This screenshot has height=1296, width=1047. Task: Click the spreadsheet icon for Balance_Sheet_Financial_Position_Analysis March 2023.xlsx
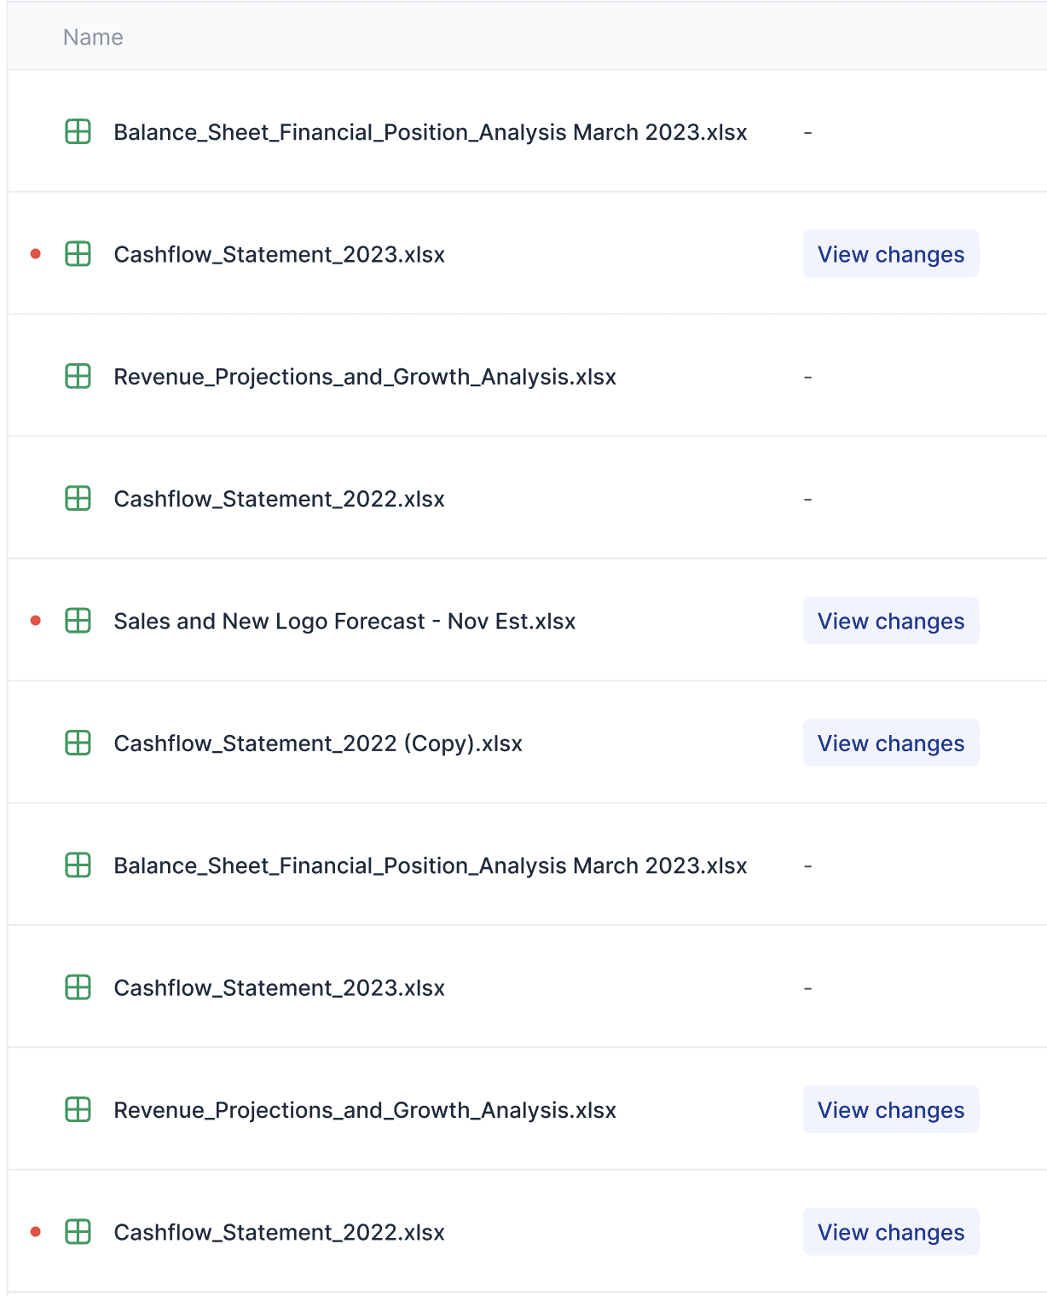[x=77, y=132]
